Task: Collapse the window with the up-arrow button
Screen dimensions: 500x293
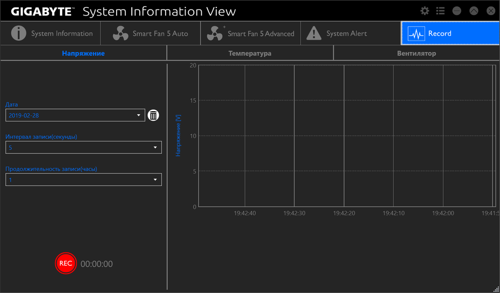Action: 474,11
